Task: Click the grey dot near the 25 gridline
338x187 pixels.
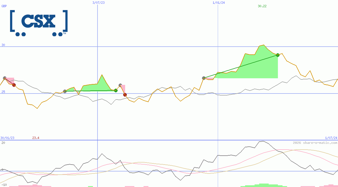Action: (x=64, y=92)
